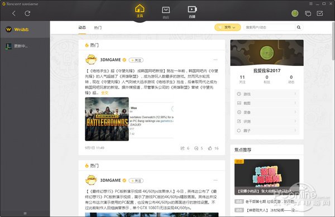Open more options on 绝地求生 post

click(216, 60)
